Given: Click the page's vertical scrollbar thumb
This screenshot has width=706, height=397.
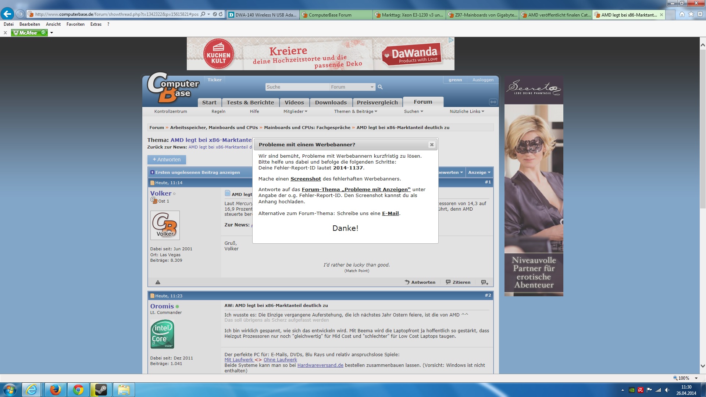Looking at the screenshot, I should (703, 129).
